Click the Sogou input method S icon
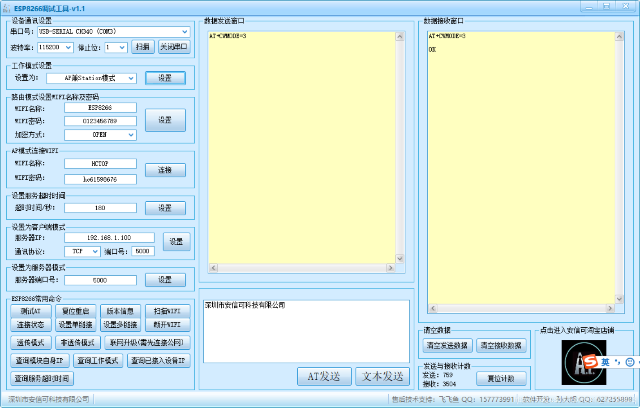This screenshot has height=408, width=640. pyautogui.click(x=590, y=361)
